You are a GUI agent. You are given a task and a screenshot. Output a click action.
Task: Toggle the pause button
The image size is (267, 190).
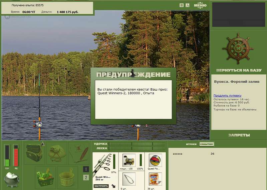pos(182,5)
